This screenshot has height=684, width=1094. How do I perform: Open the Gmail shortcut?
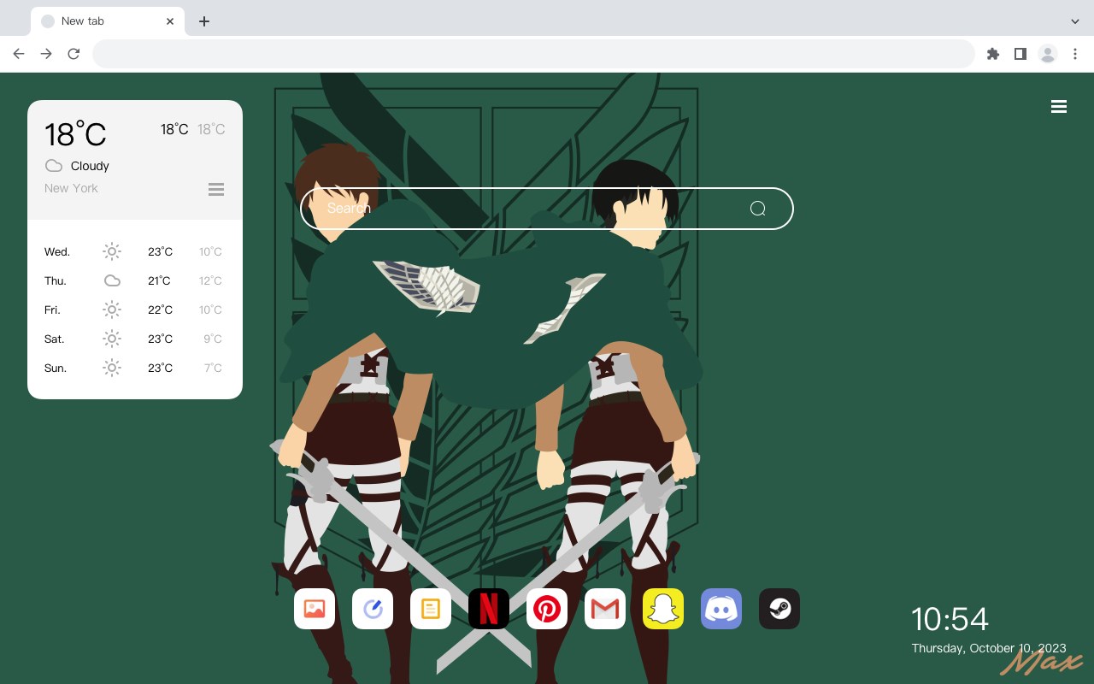605,609
